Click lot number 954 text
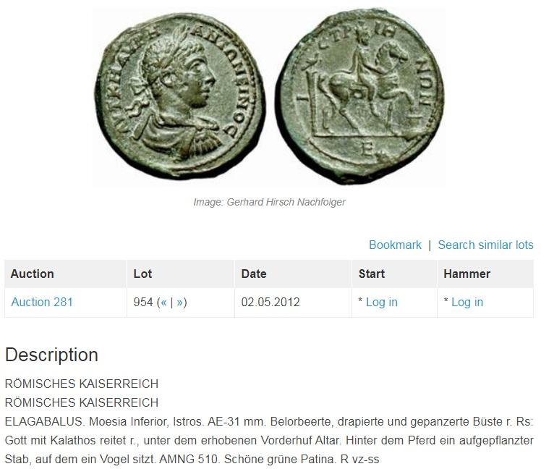The width and height of the screenshot is (541, 469). tap(142, 303)
